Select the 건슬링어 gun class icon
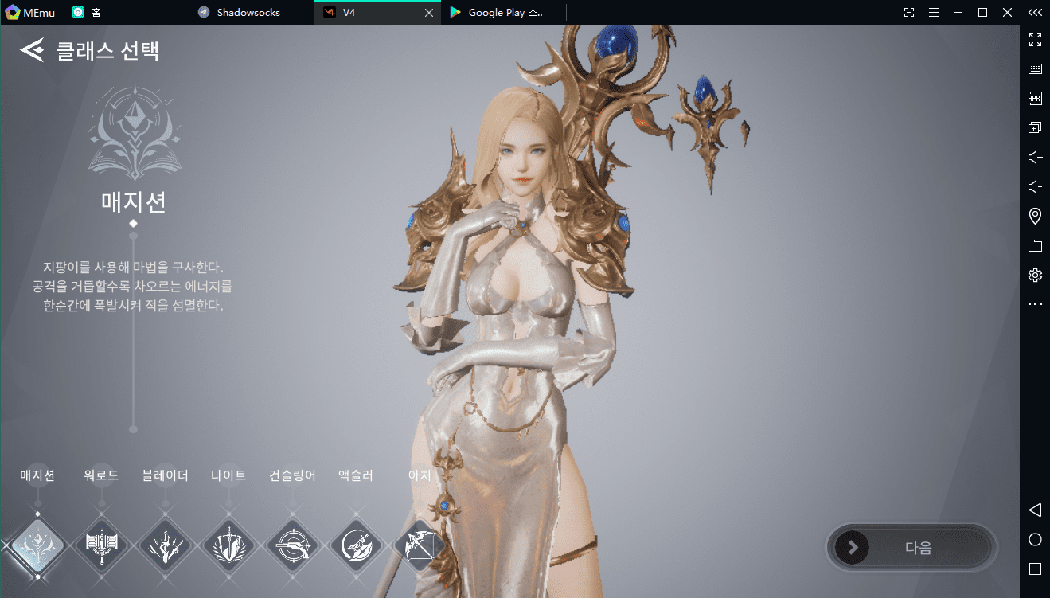The width and height of the screenshot is (1050, 598). coord(292,546)
